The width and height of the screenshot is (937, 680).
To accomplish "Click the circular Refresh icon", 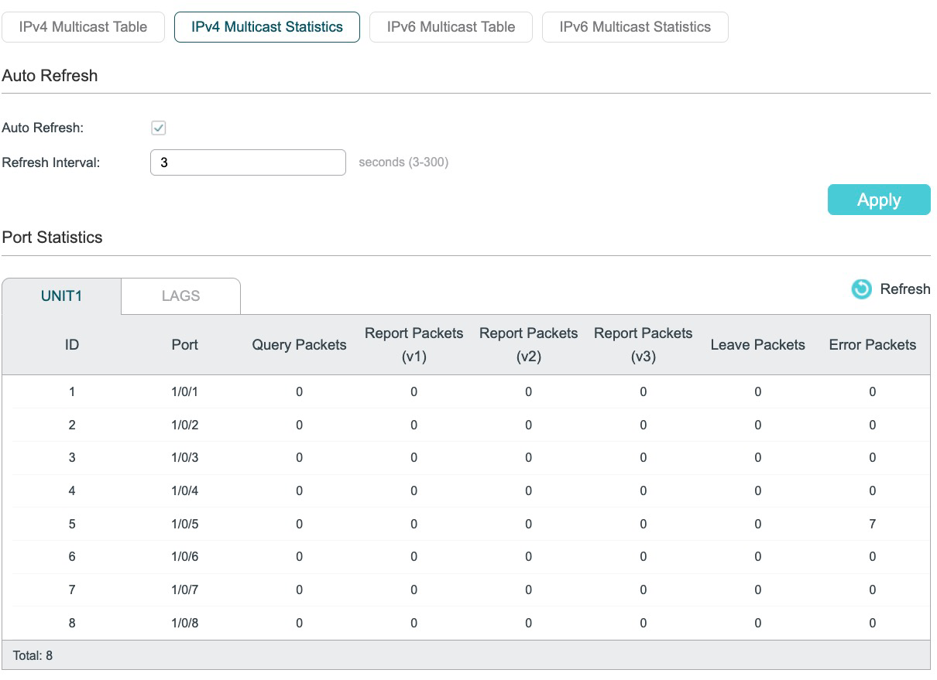I will [861, 289].
